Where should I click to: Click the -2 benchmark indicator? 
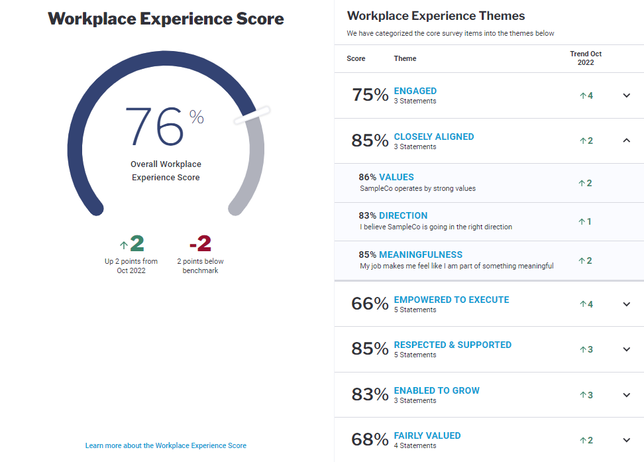(200, 243)
